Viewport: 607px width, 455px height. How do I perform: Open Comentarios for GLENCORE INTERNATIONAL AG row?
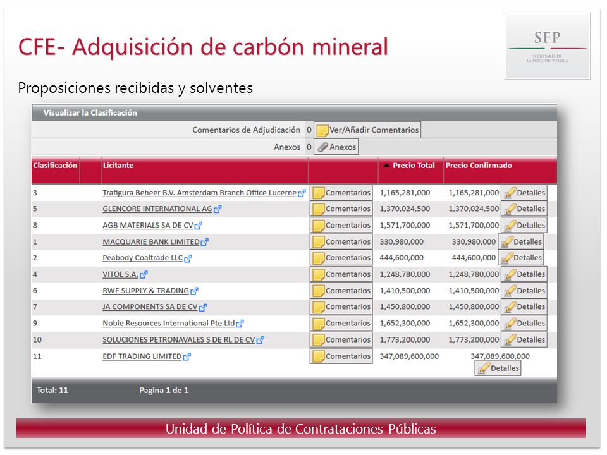341,209
